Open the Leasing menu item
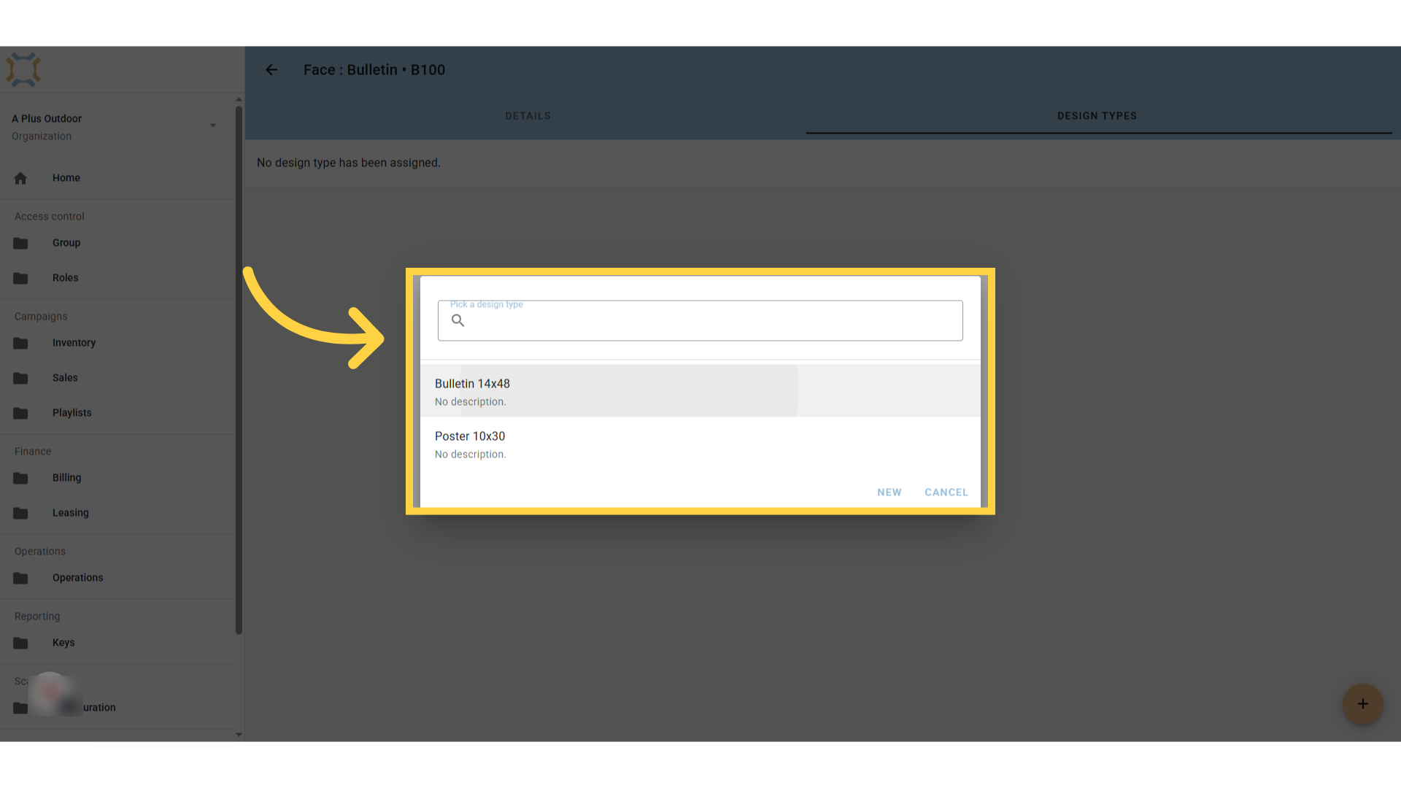 [x=117, y=513]
